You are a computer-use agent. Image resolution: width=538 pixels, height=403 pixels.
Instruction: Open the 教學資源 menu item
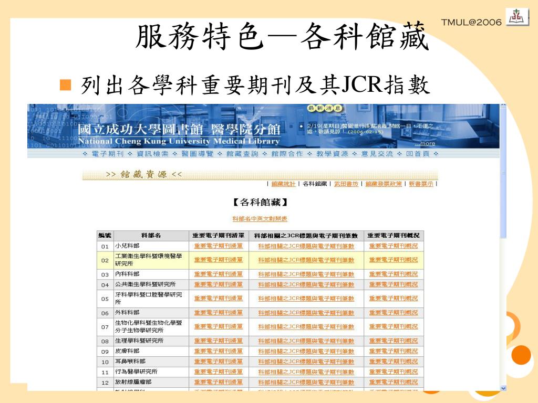(332, 154)
